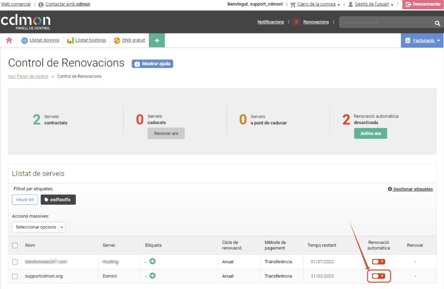Viewport: 444px width, 289px height.
Task: Add a label to the first service row
Action: coord(152,261)
